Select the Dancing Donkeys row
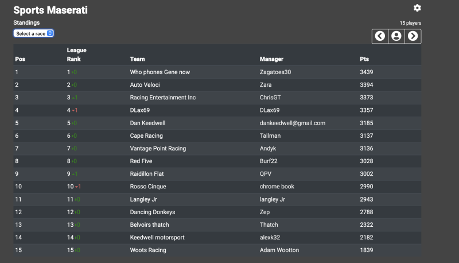The width and height of the screenshot is (459, 263). click(217, 212)
